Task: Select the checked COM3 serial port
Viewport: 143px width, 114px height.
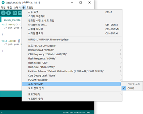Action: click(132, 88)
